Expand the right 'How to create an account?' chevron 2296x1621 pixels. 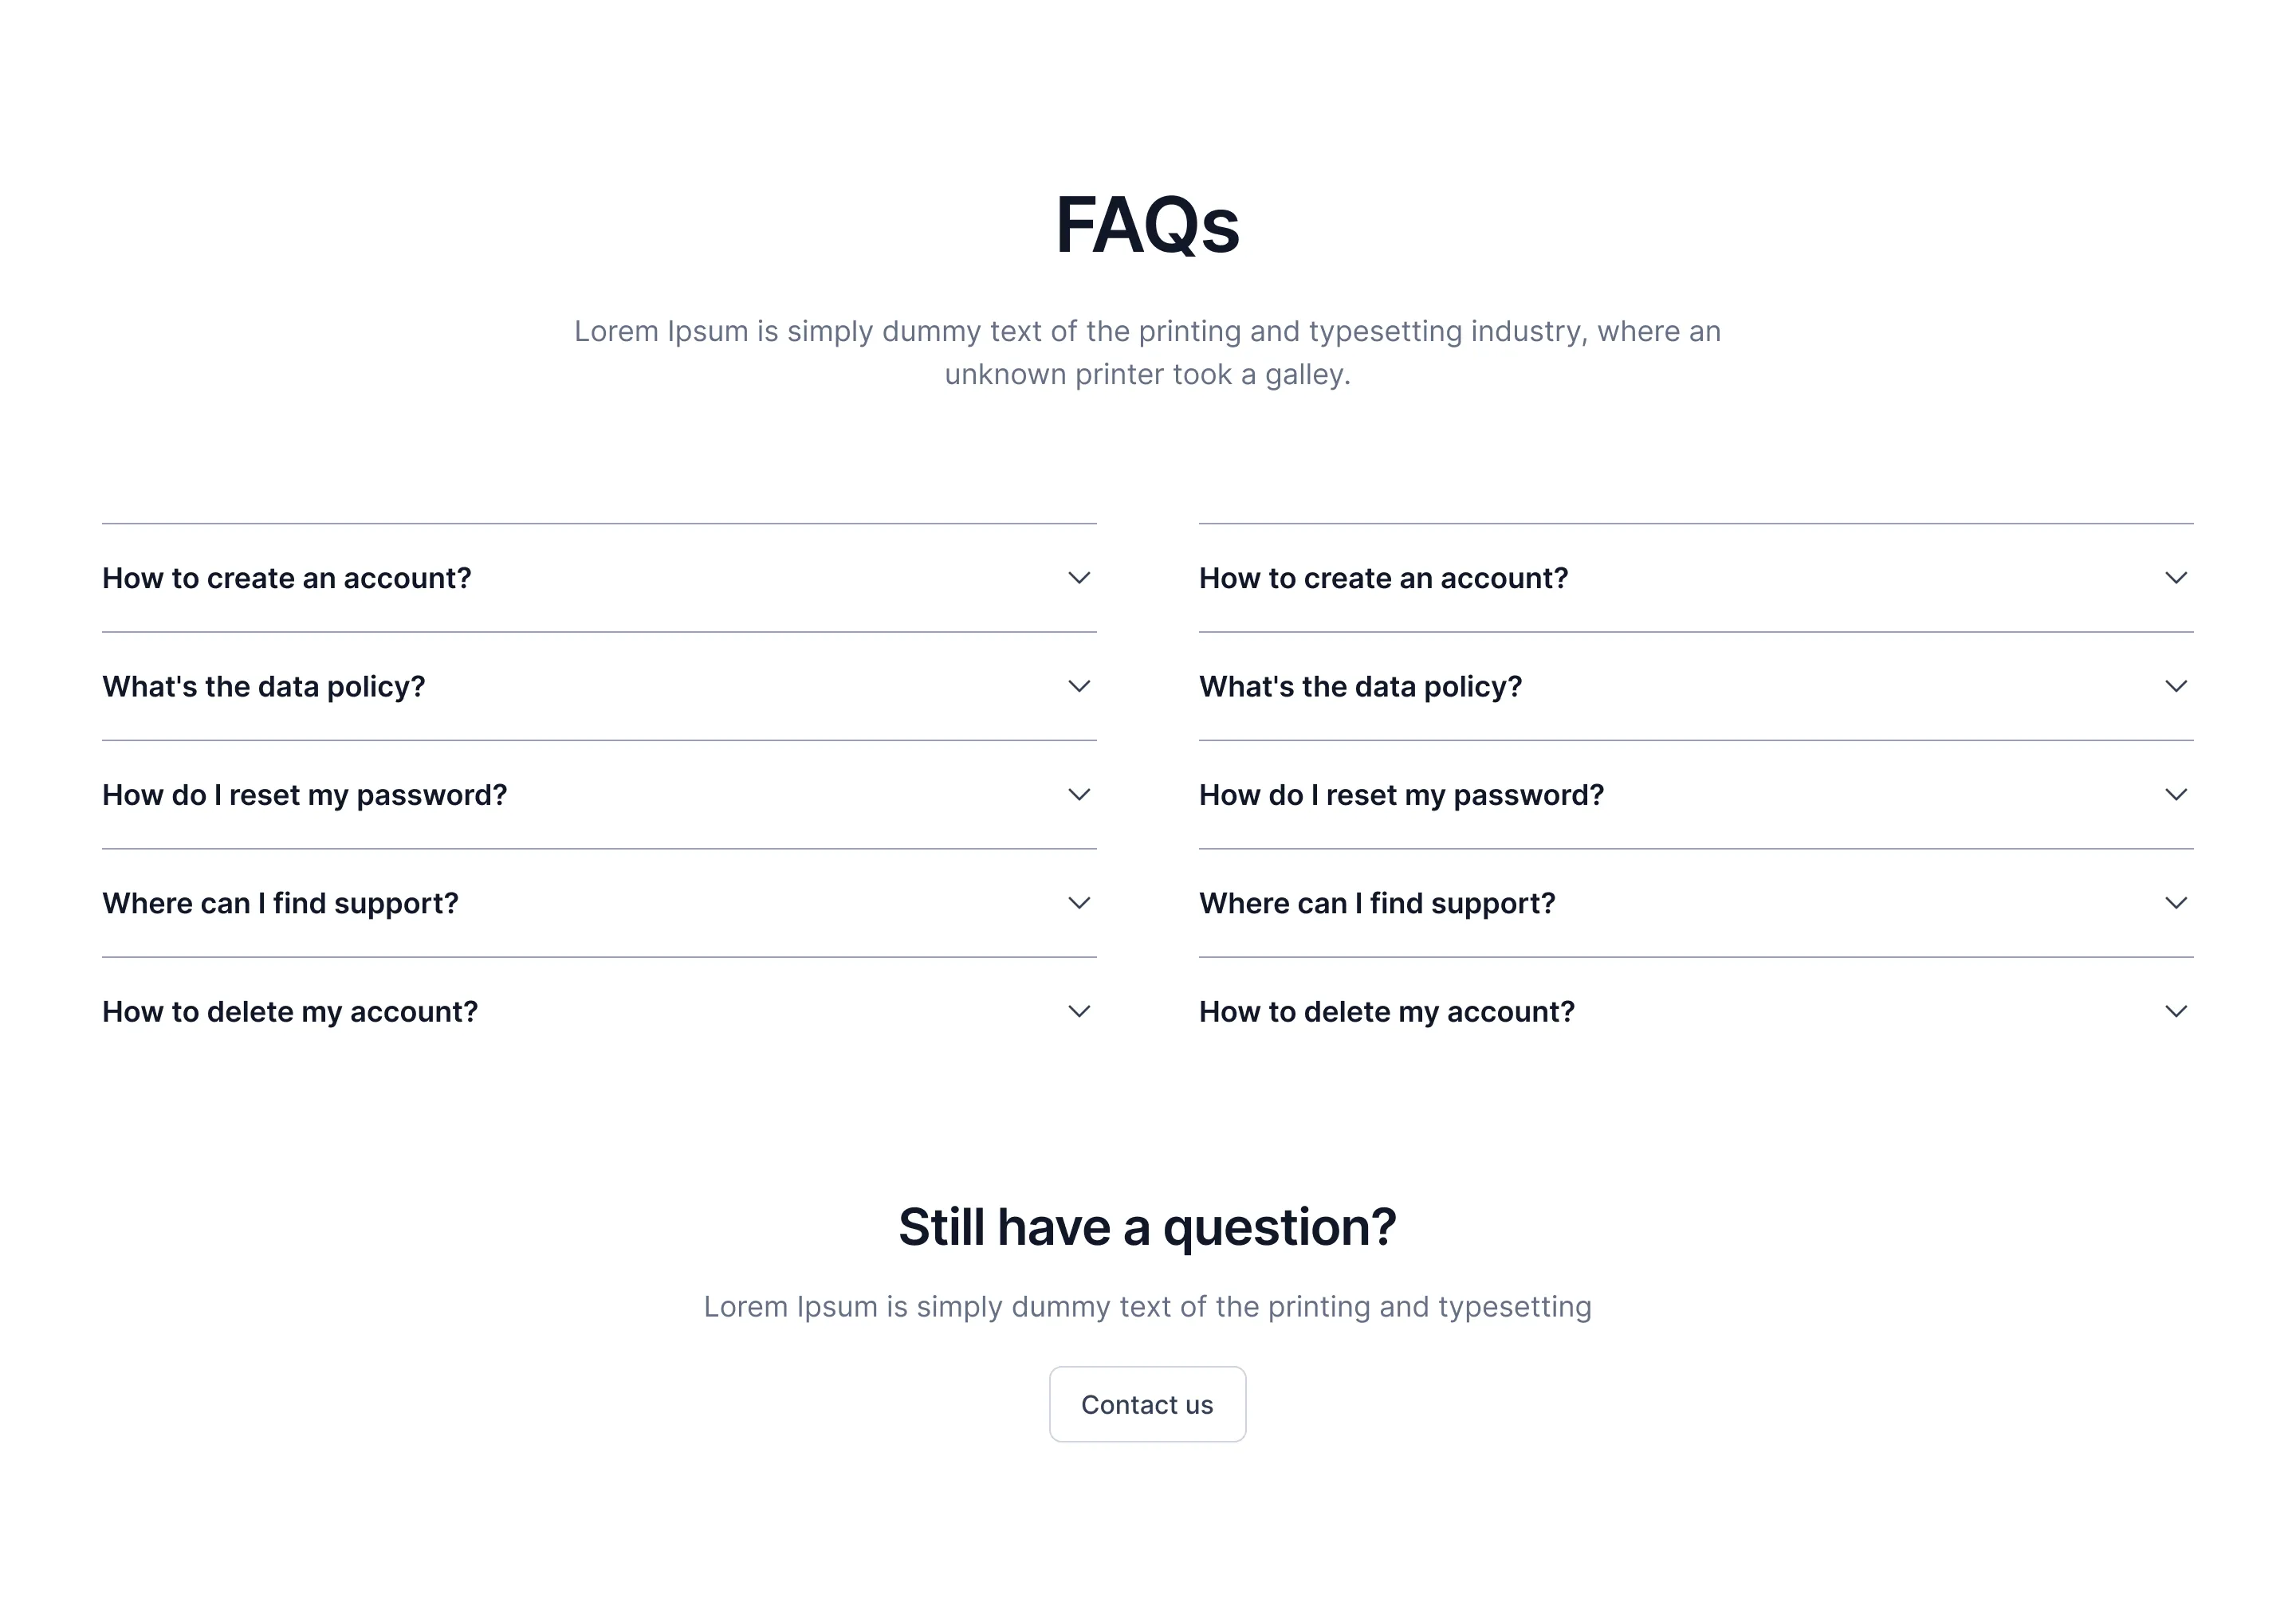click(2176, 578)
